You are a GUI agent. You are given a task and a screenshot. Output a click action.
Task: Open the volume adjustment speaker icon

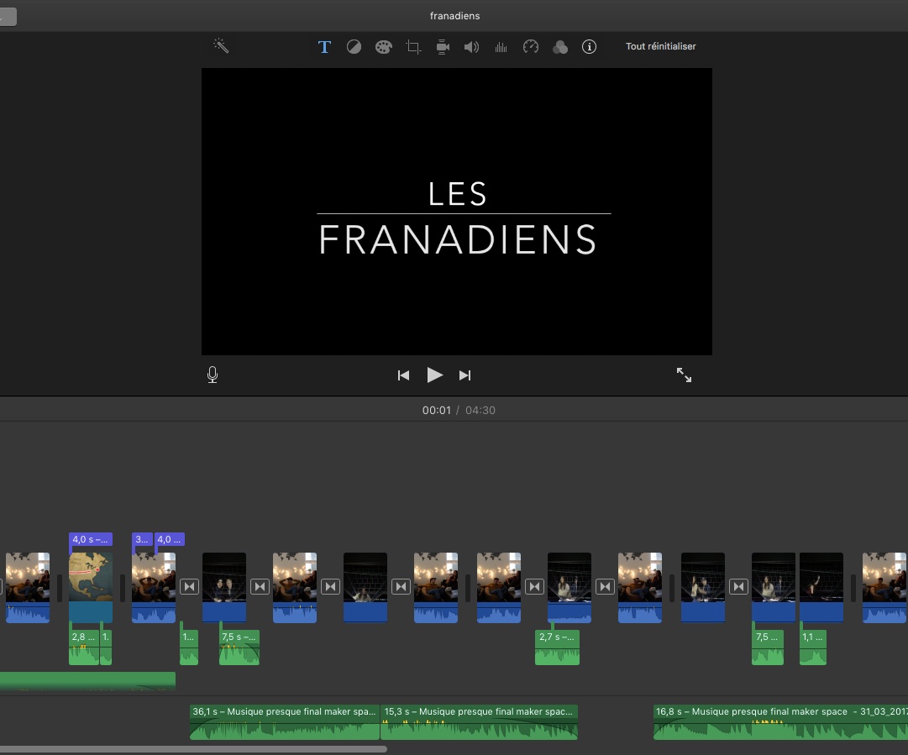pos(471,46)
